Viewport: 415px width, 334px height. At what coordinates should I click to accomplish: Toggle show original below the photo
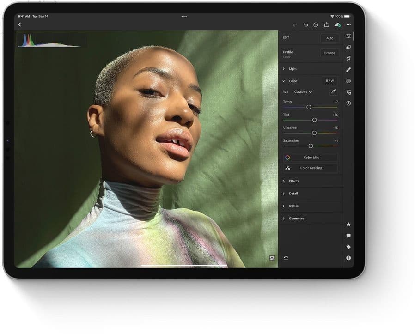272,258
